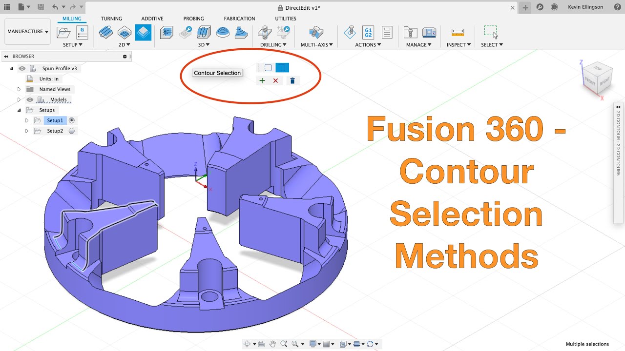Click the NC Program G icon in Setup group
The height and width of the screenshot is (351, 625).
click(82, 33)
